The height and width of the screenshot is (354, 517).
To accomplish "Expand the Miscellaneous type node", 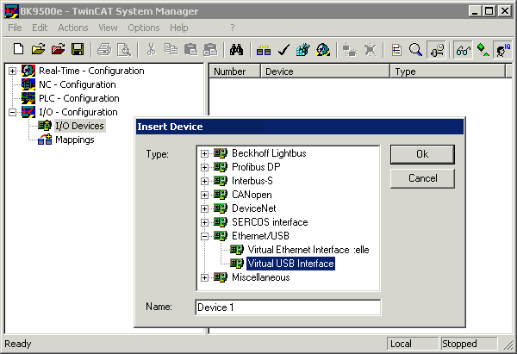I will click(204, 278).
